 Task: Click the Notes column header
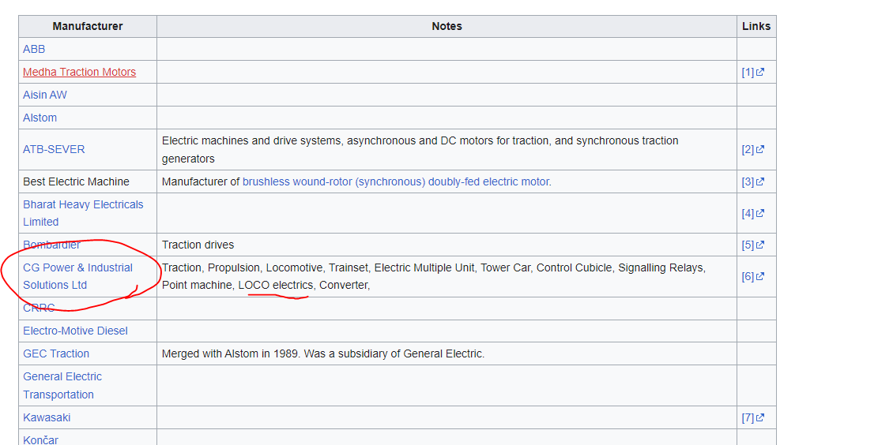point(447,26)
